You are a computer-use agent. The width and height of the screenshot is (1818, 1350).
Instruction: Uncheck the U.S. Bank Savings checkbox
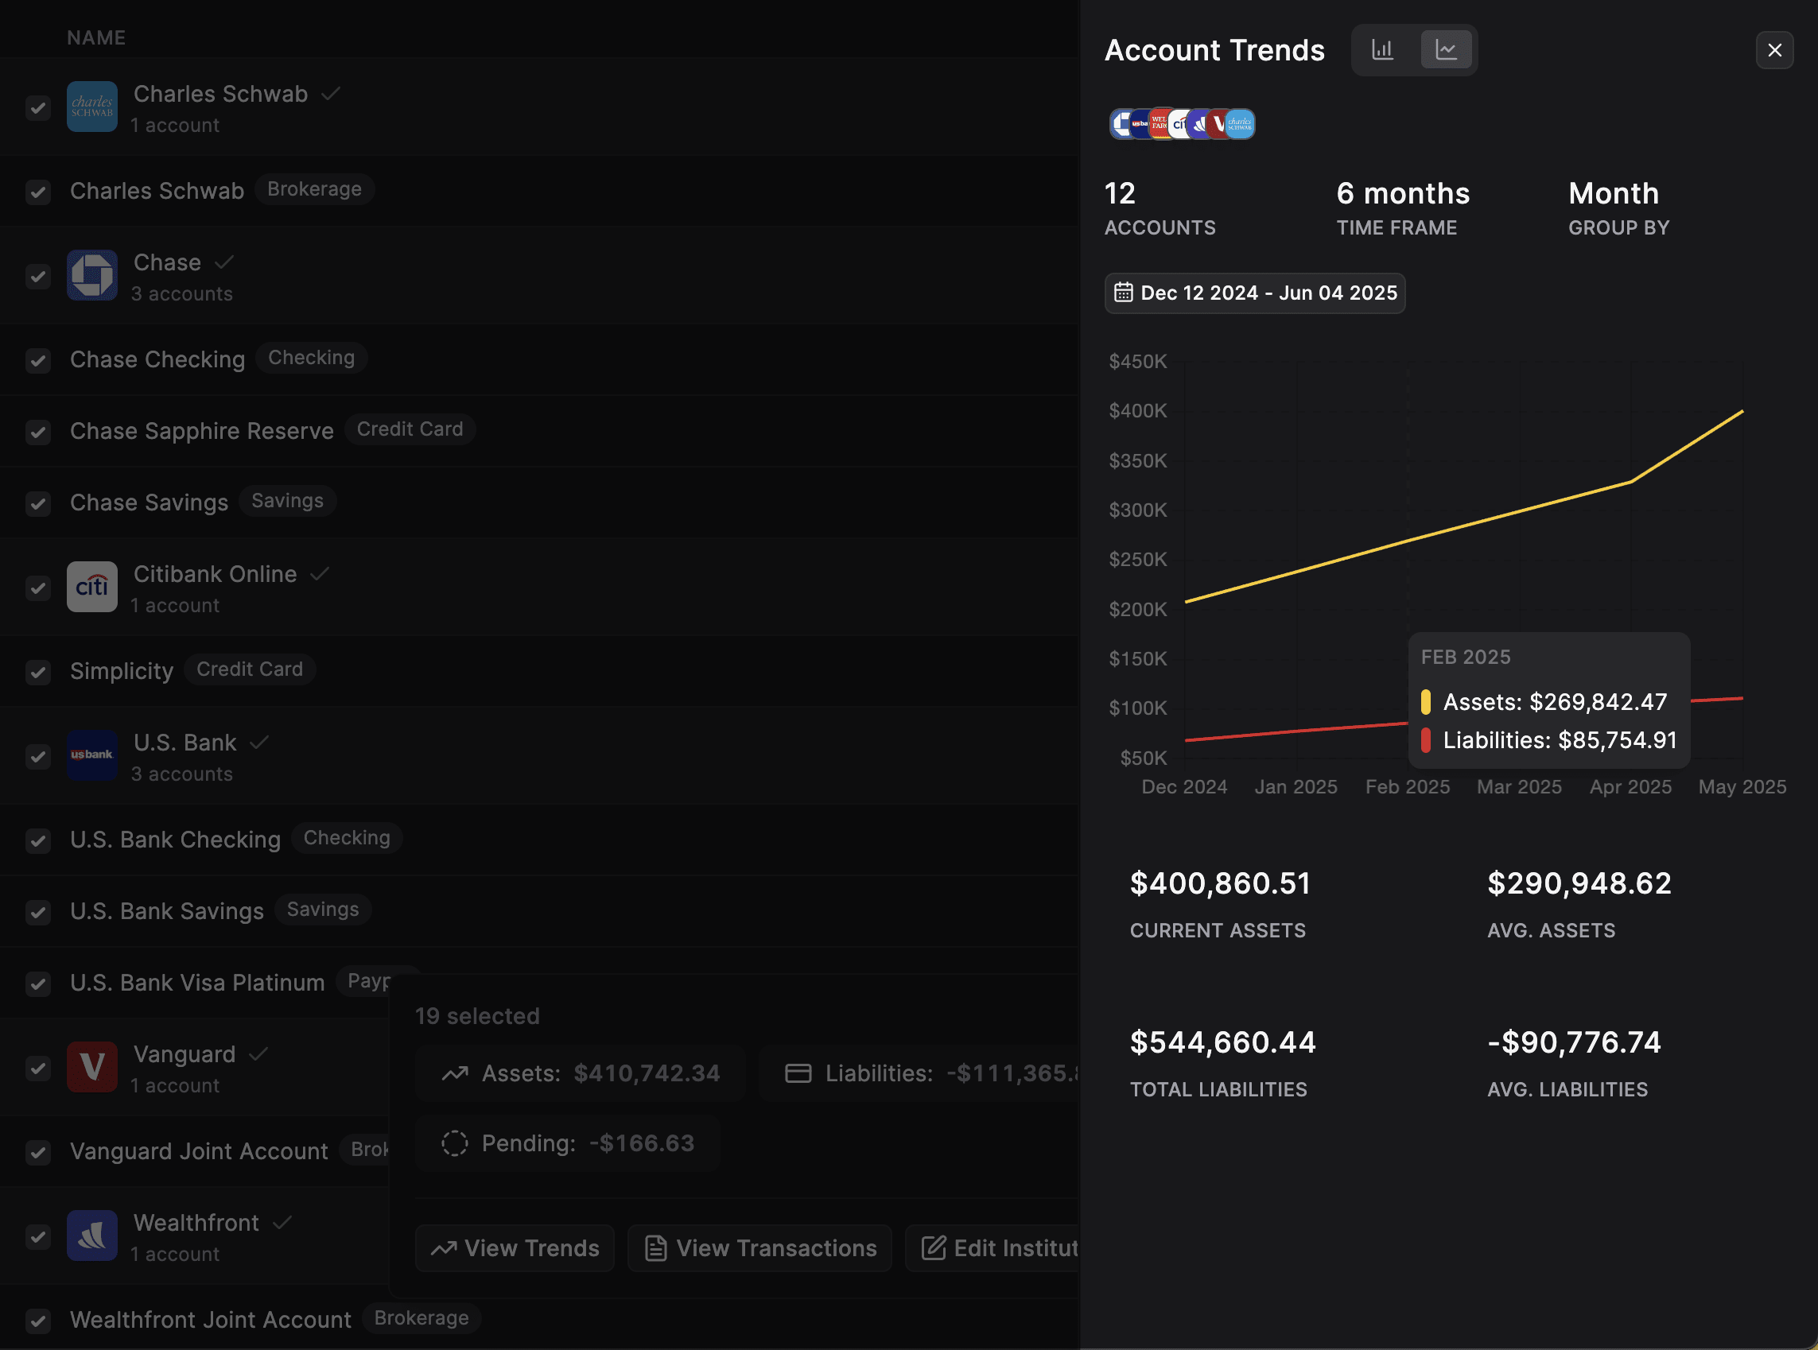click(x=37, y=912)
